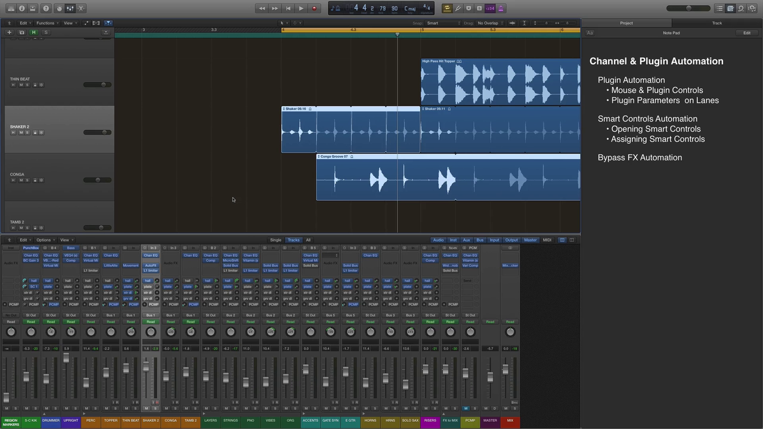763x429 pixels.
Task: Mute the SHAKER 2 track header
Action: click(20, 132)
